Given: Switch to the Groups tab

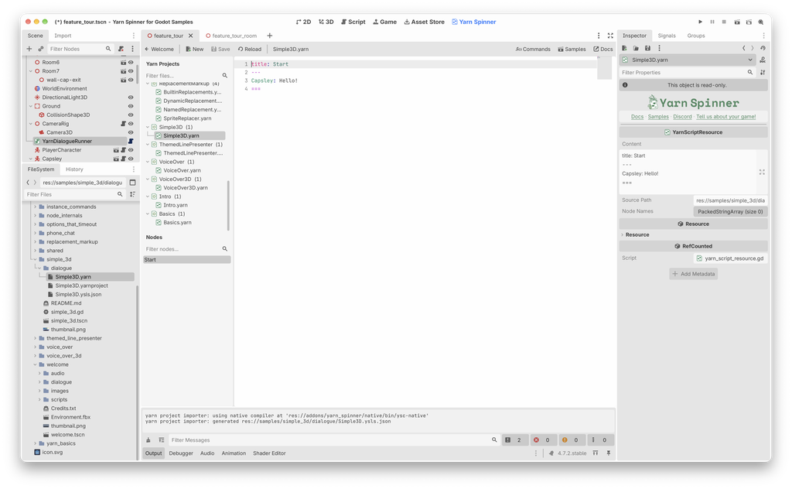Looking at the screenshot, I should 695,36.
